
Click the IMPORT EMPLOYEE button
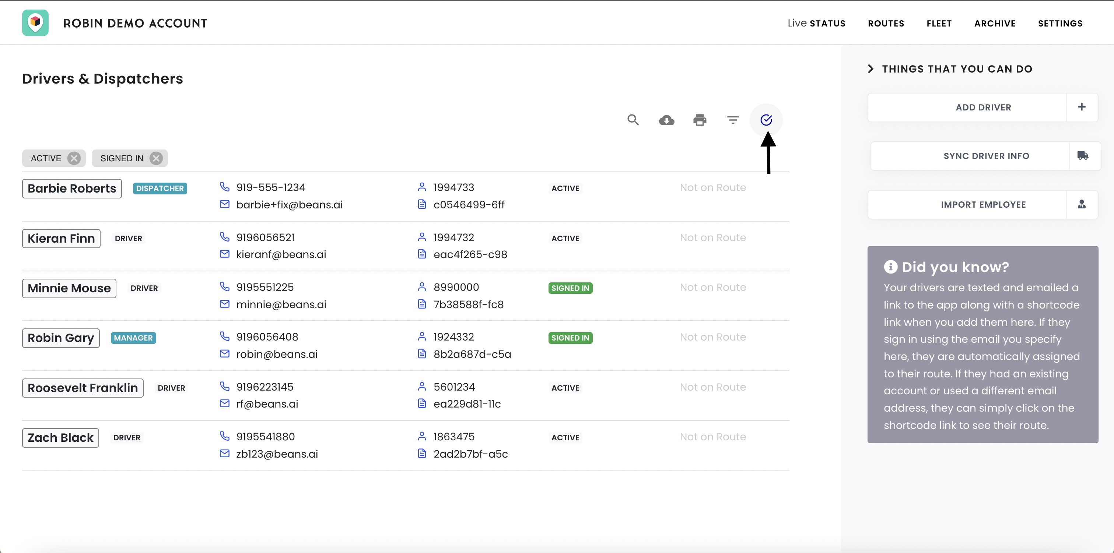point(983,204)
